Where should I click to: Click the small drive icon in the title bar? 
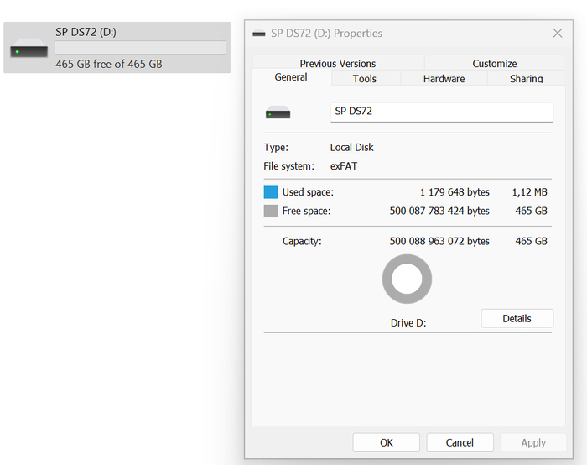tap(258, 34)
